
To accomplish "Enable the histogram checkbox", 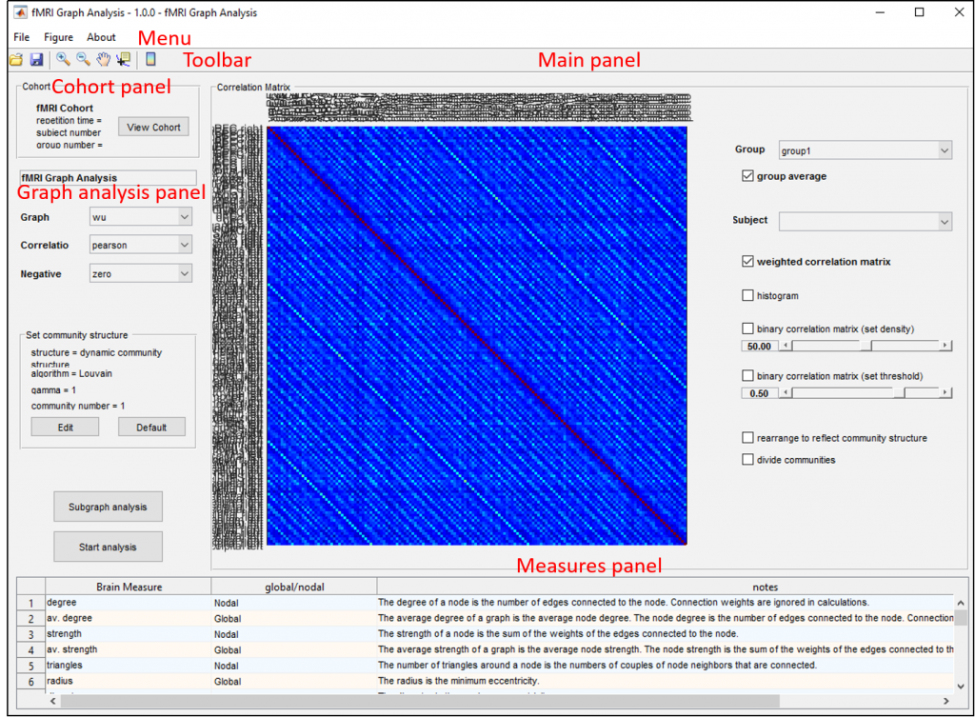I will 748,295.
